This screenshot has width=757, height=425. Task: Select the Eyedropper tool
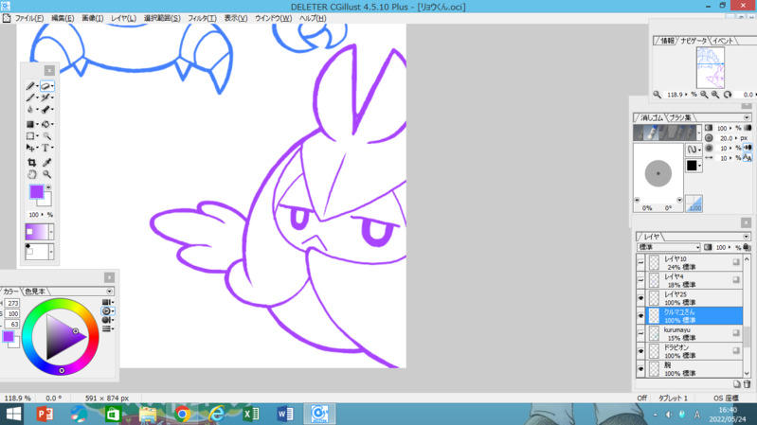click(x=46, y=163)
